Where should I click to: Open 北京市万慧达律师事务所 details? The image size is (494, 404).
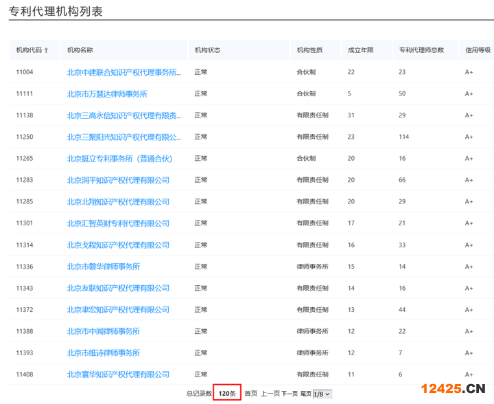click(x=107, y=94)
